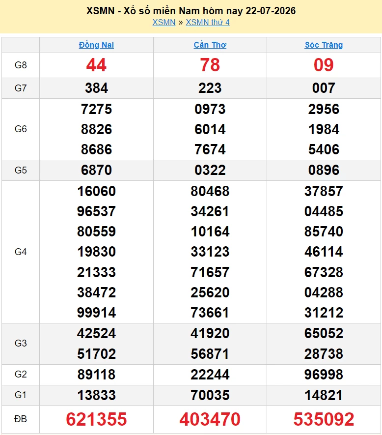Click G4 number 04288
Screen dimensions: 382x435
(x=324, y=292)
